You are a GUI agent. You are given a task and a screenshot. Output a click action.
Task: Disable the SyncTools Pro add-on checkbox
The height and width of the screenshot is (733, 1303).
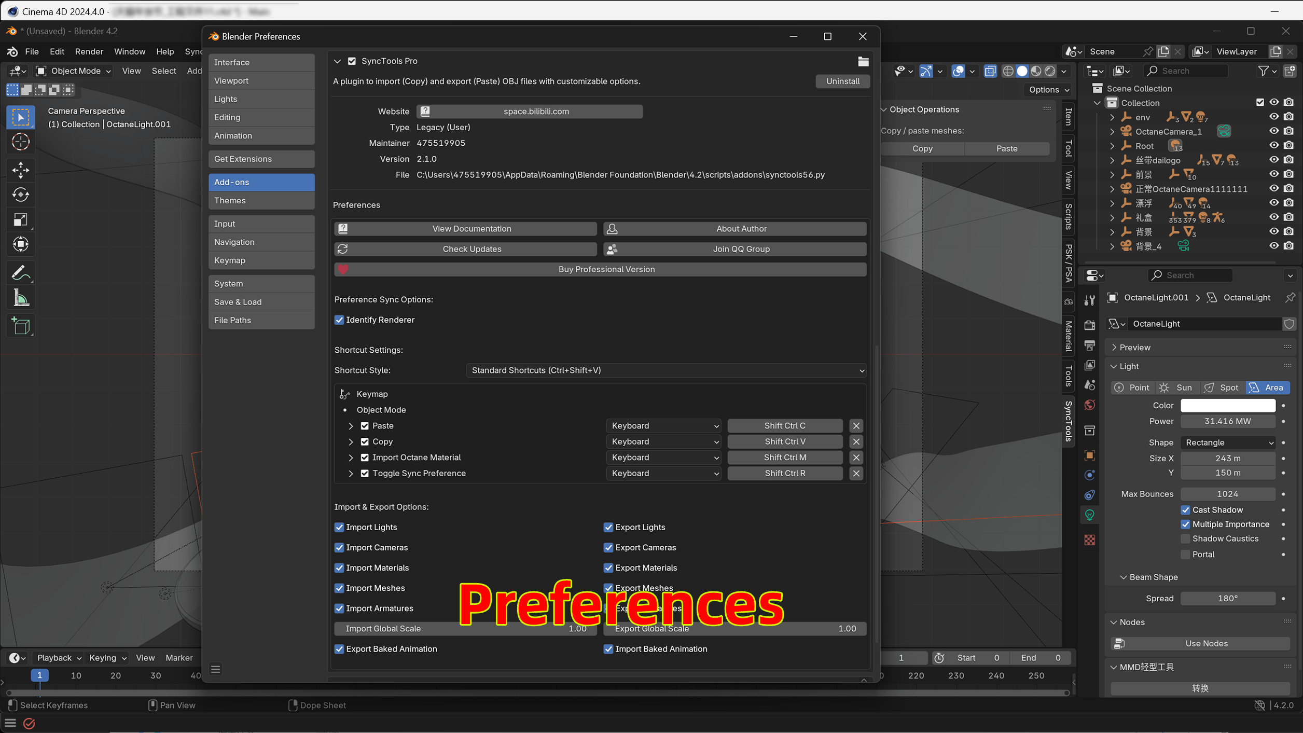tap(352, 61)
